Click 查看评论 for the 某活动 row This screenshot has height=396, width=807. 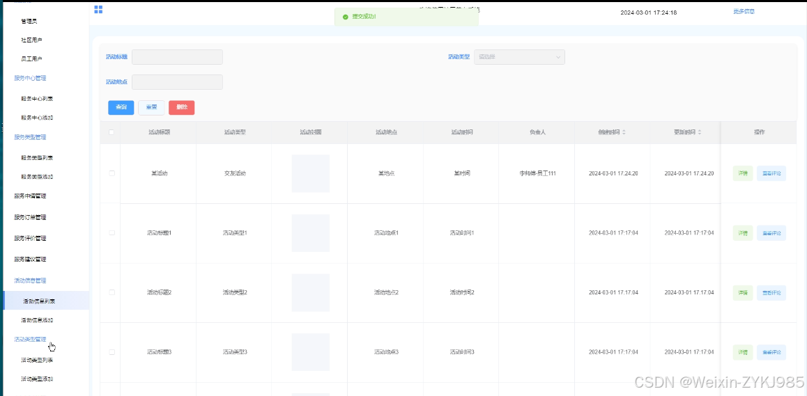(x=771, y=174)
